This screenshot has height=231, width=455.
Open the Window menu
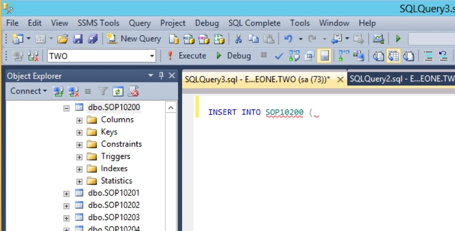[334, 23]
